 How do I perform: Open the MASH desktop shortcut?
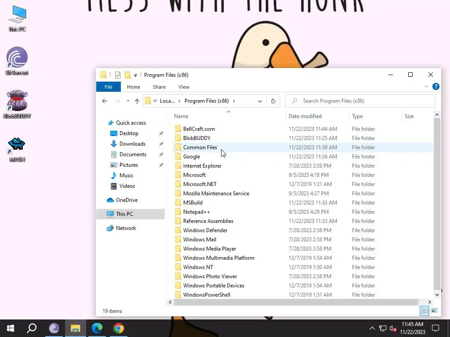(x=17, y=150)
